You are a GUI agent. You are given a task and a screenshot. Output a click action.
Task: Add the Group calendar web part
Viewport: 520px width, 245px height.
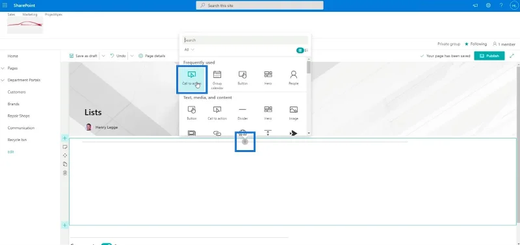pyautogui.click(x=217, y=79)
